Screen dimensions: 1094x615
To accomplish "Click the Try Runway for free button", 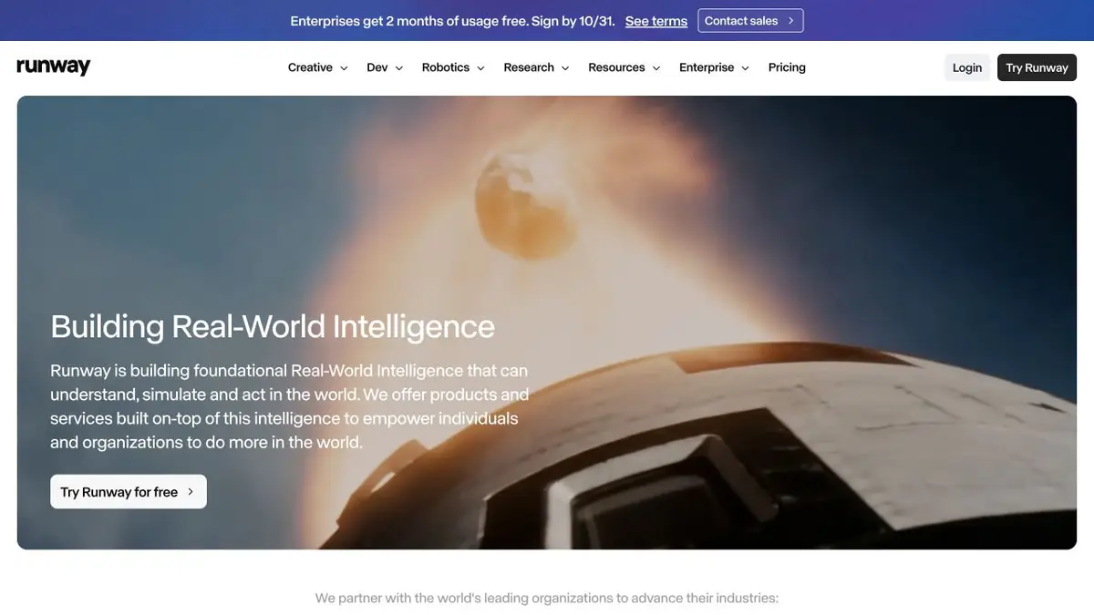I will (129, 492).
